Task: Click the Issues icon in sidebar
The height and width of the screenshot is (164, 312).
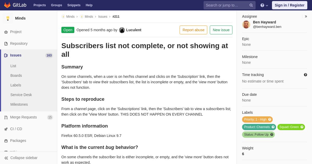Action: tap(6, 55)
